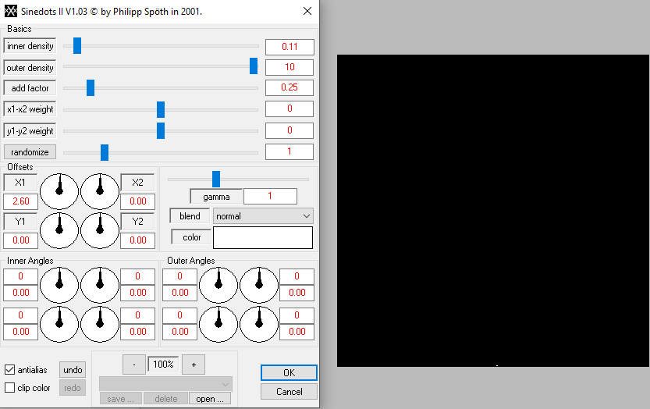Confirm with the OK button
Viewport: 650px width, 409px height.
pos(289,372)
